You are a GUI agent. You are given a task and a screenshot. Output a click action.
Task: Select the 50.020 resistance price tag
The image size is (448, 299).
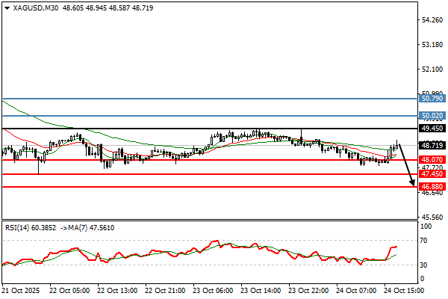click(x=433, y=116)
